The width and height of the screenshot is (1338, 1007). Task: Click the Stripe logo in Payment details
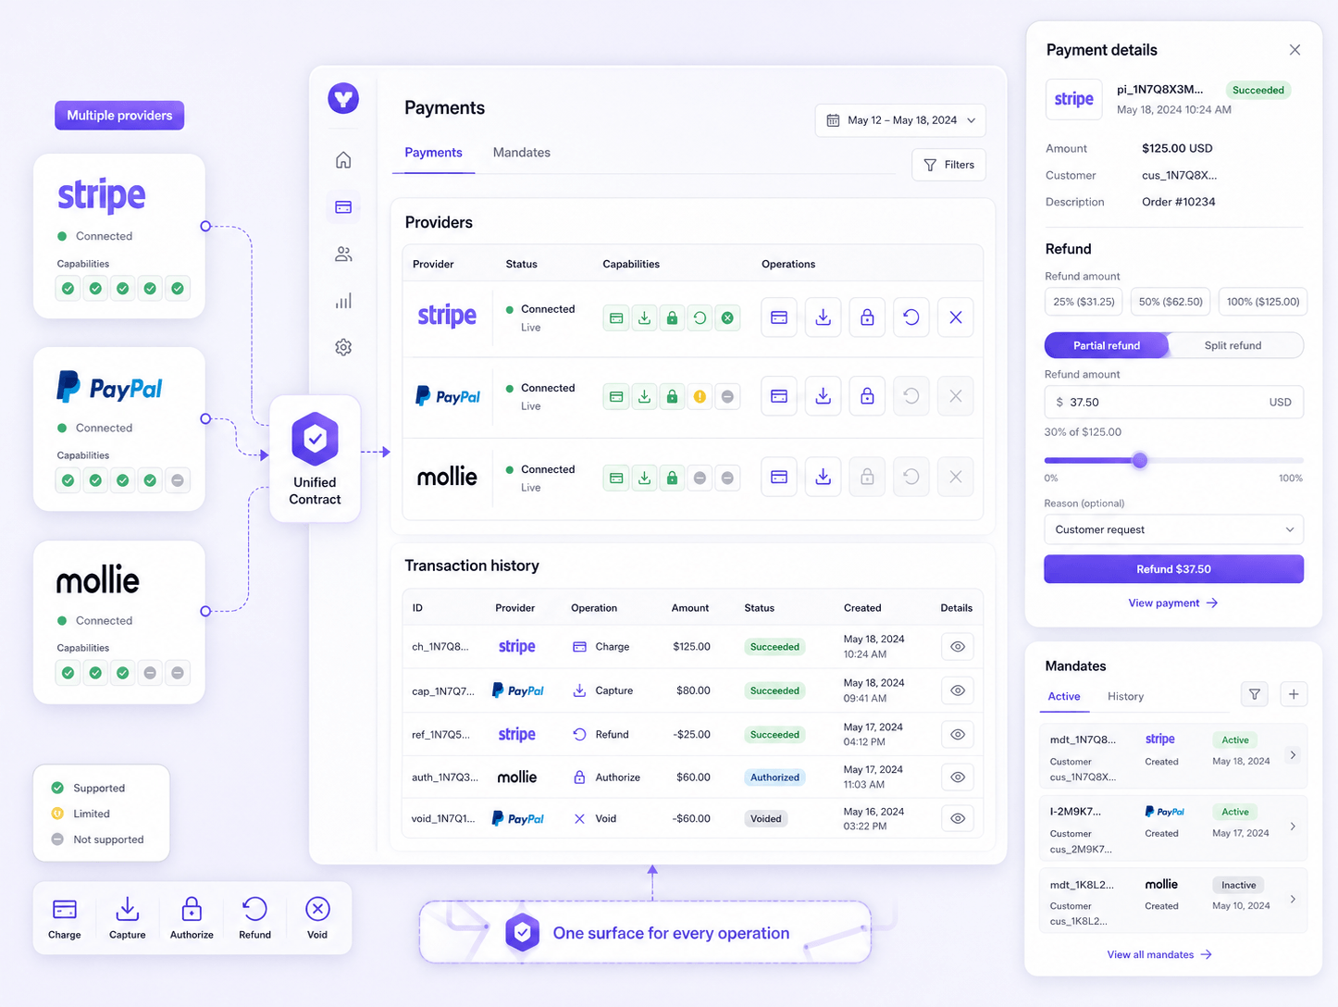pos(1073,99)
